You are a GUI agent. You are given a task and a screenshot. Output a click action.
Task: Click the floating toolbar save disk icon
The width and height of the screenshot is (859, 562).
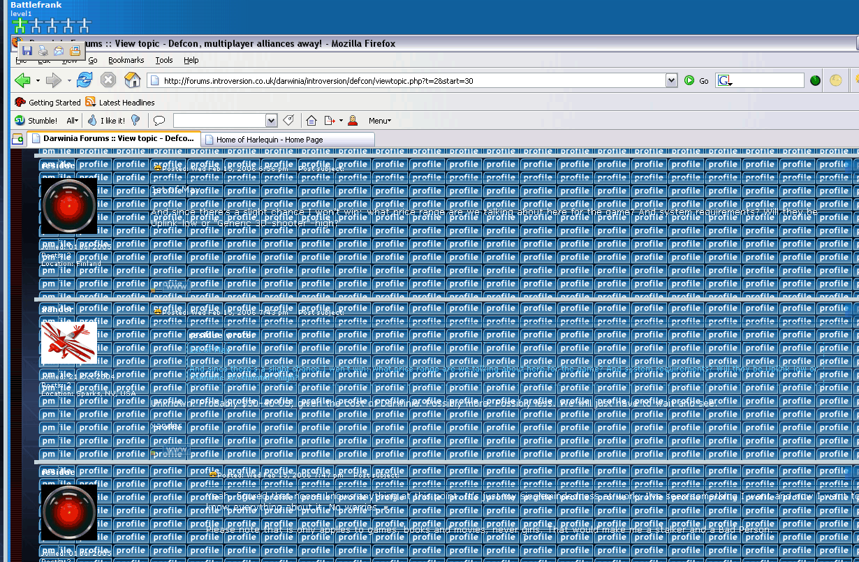click(27, 51)
